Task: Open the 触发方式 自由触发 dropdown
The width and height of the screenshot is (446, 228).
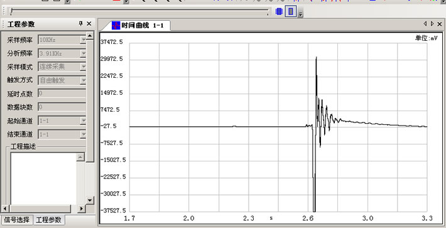Action: [83, 80]
